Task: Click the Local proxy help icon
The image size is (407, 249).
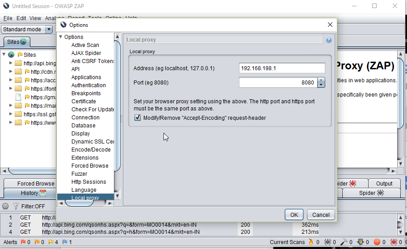Action: click(329, 40)
